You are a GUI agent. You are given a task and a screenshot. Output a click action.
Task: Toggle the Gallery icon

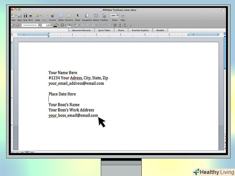pos(96,15)
